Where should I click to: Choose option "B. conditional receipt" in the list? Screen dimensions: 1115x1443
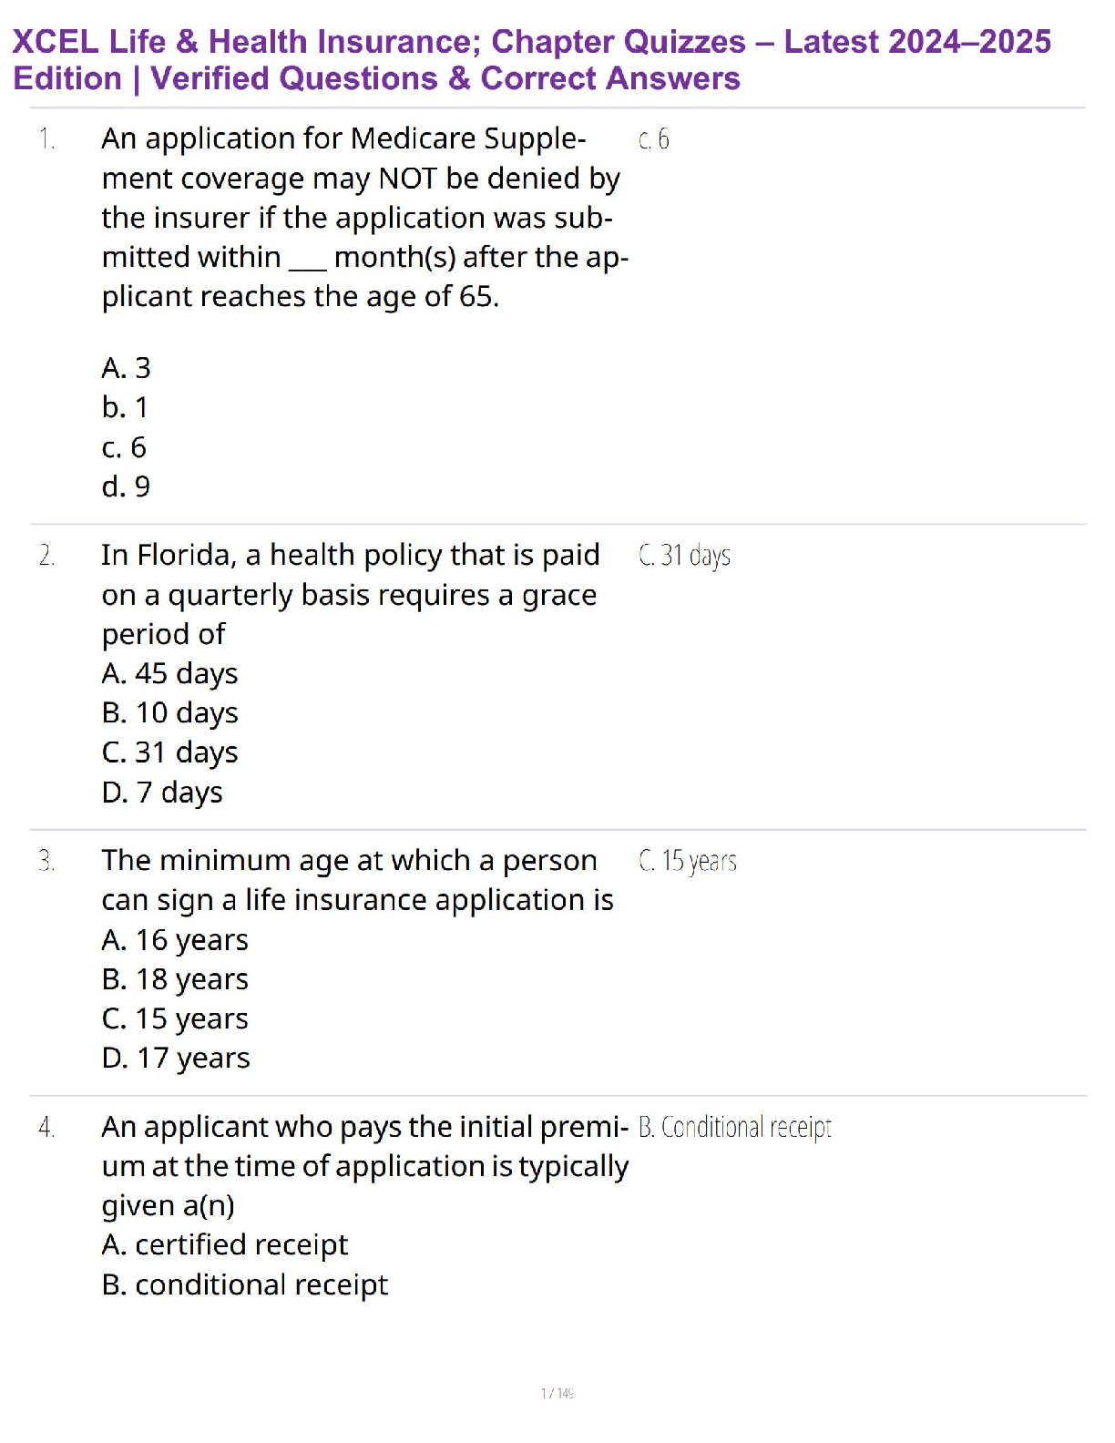[x=245, y=1284]
